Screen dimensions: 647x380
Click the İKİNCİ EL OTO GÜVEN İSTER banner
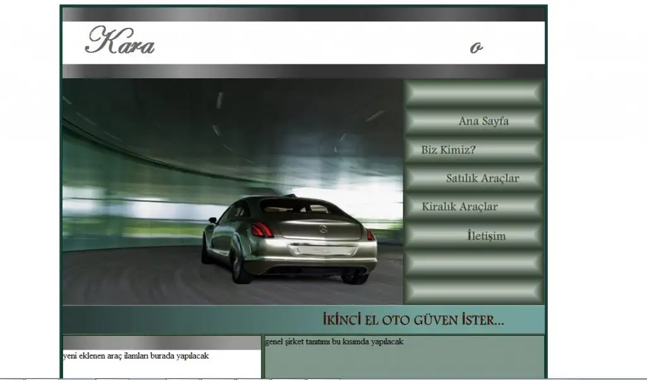click(303, 319)
